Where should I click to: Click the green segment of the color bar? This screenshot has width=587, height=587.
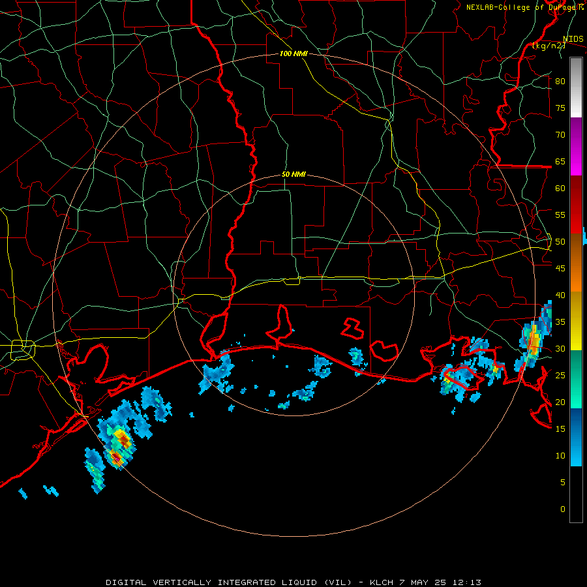click(576, 379)
